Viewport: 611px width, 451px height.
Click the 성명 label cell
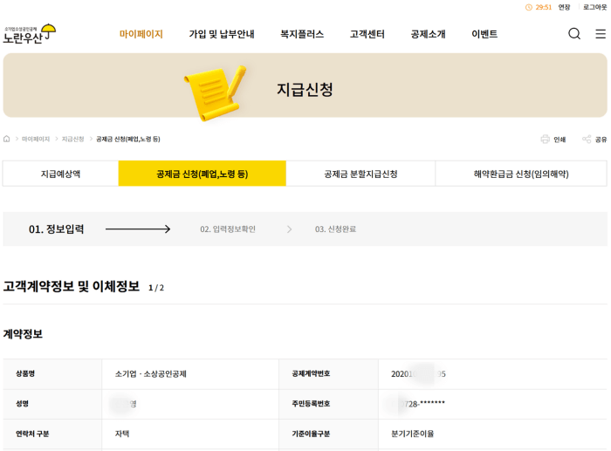[52, 404]
